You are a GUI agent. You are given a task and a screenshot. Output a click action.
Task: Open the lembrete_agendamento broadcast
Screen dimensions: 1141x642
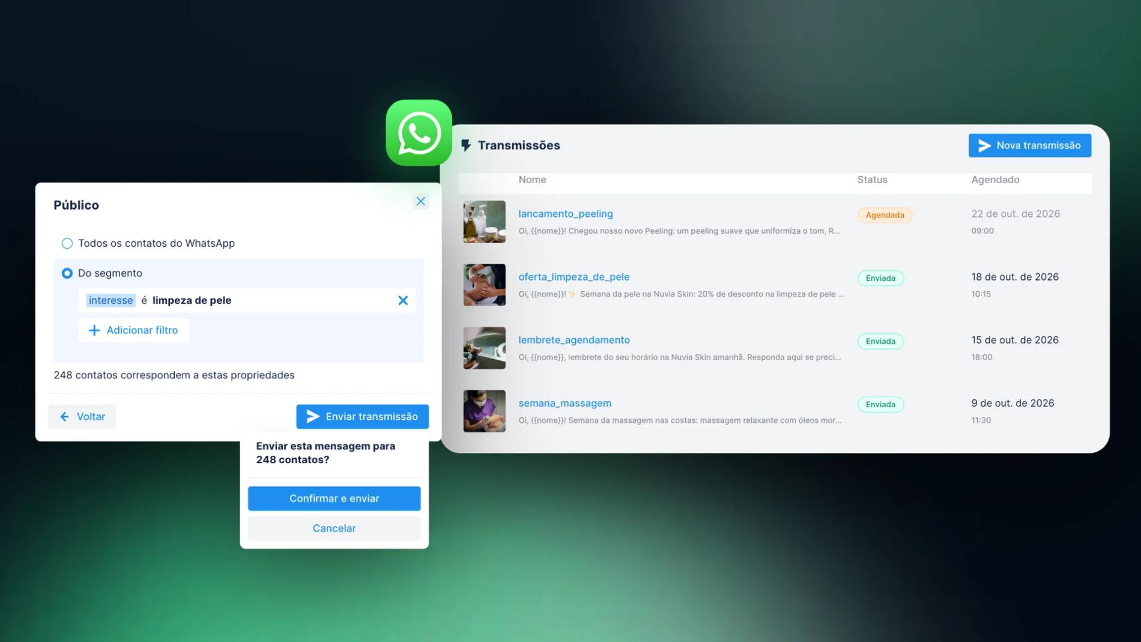574,340
